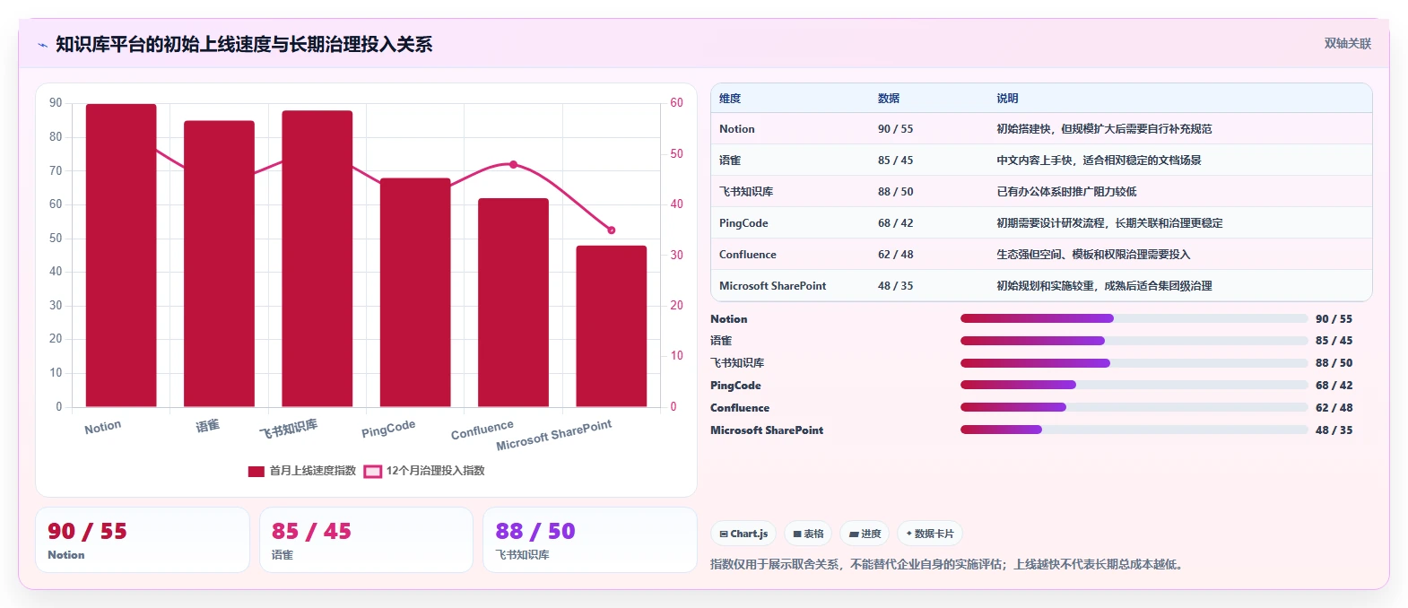
Task: Click the 48 / 35 value beside SharePoint progress
Action: (1334, 430)
